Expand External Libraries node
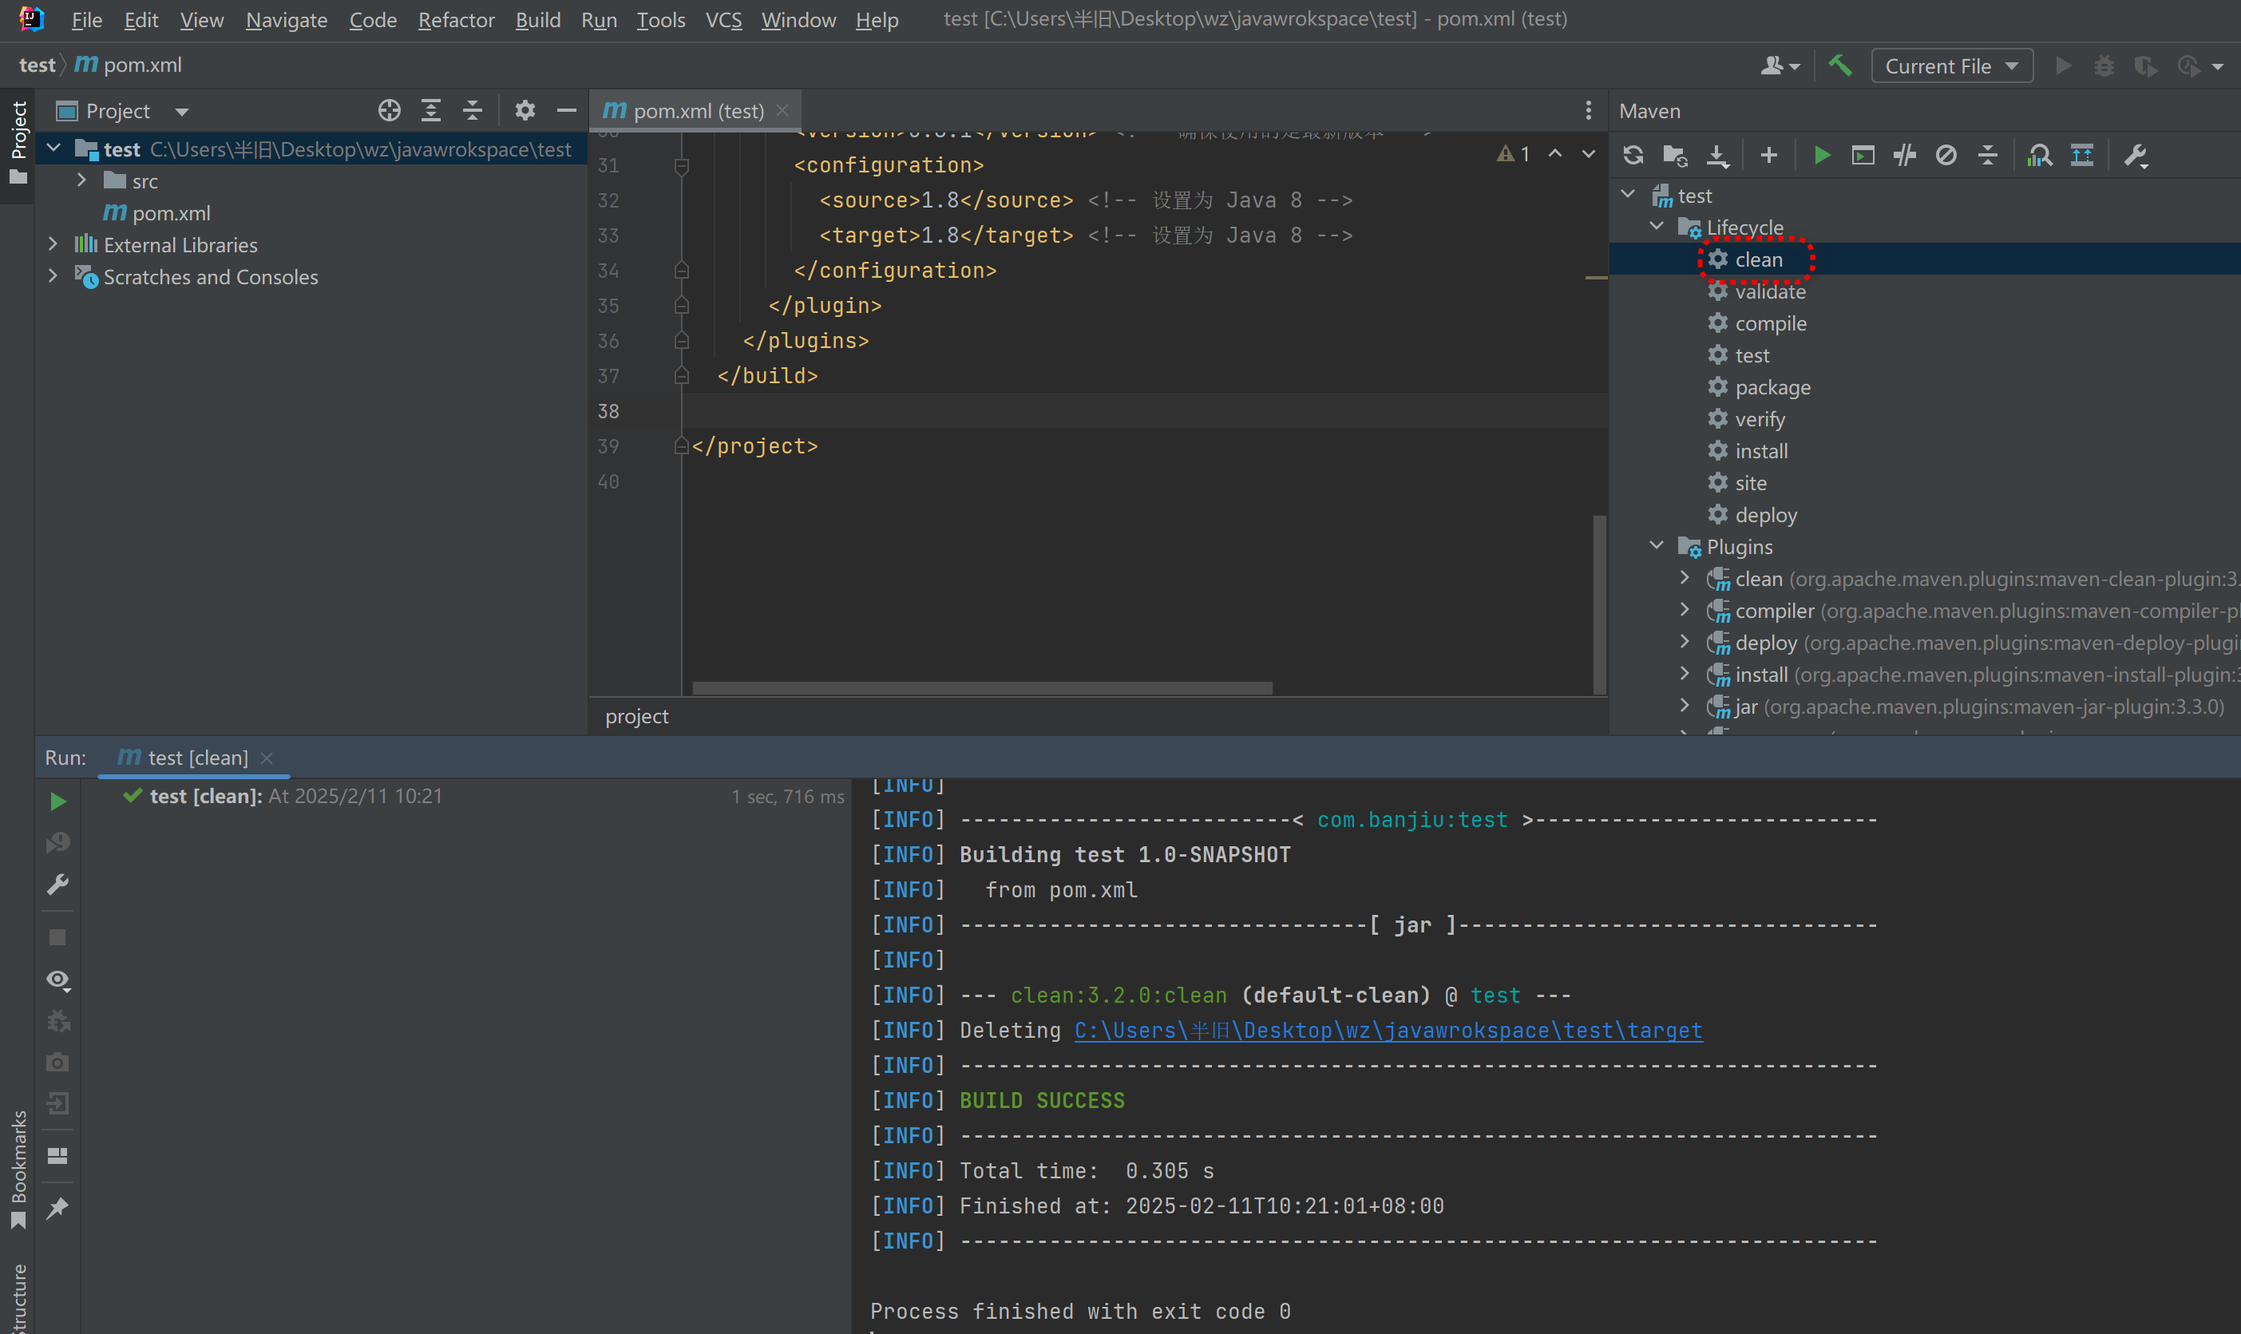This screenshot has width=2241, height=1334. (x=53, y=243)
